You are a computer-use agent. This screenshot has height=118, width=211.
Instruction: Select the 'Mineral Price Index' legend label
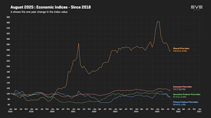pyautogui.click(x=181, y=49)
